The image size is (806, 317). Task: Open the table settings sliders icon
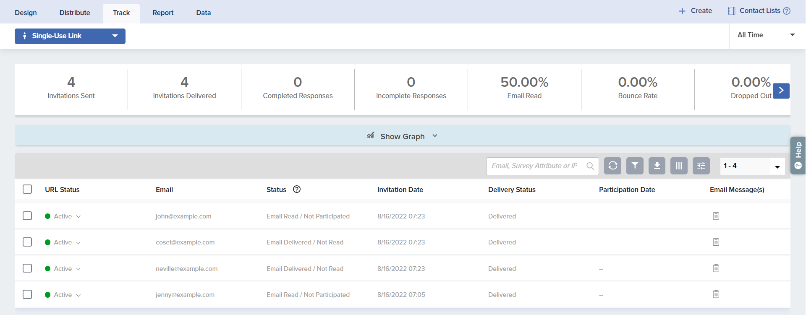point(701,166)
